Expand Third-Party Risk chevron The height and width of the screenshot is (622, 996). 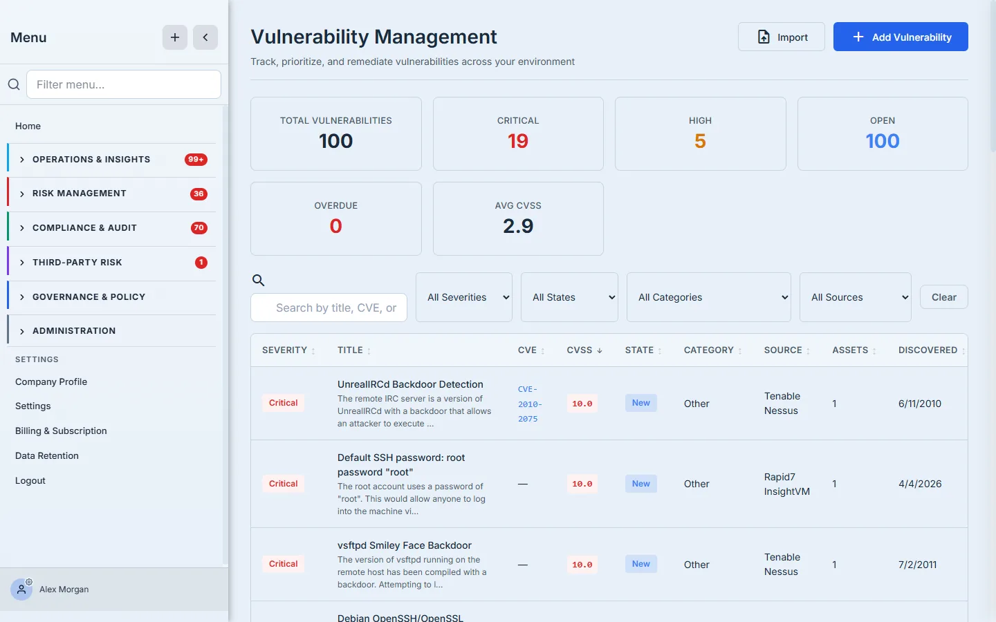[x=22, y=263]
